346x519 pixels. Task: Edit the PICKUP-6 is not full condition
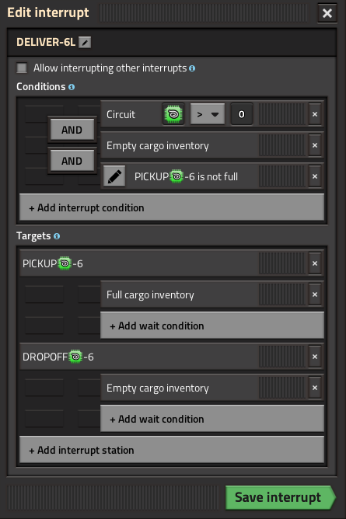[114, 176]
